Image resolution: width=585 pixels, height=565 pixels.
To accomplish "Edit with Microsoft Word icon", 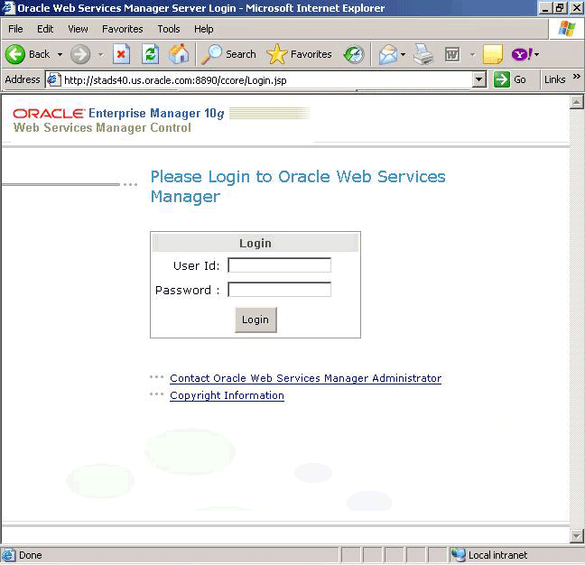I will tap(452, 55).
